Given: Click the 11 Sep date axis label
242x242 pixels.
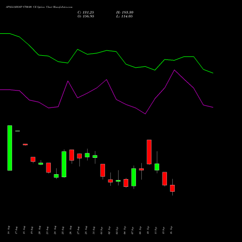Looking at the screenshot, I should click(156, 230).
